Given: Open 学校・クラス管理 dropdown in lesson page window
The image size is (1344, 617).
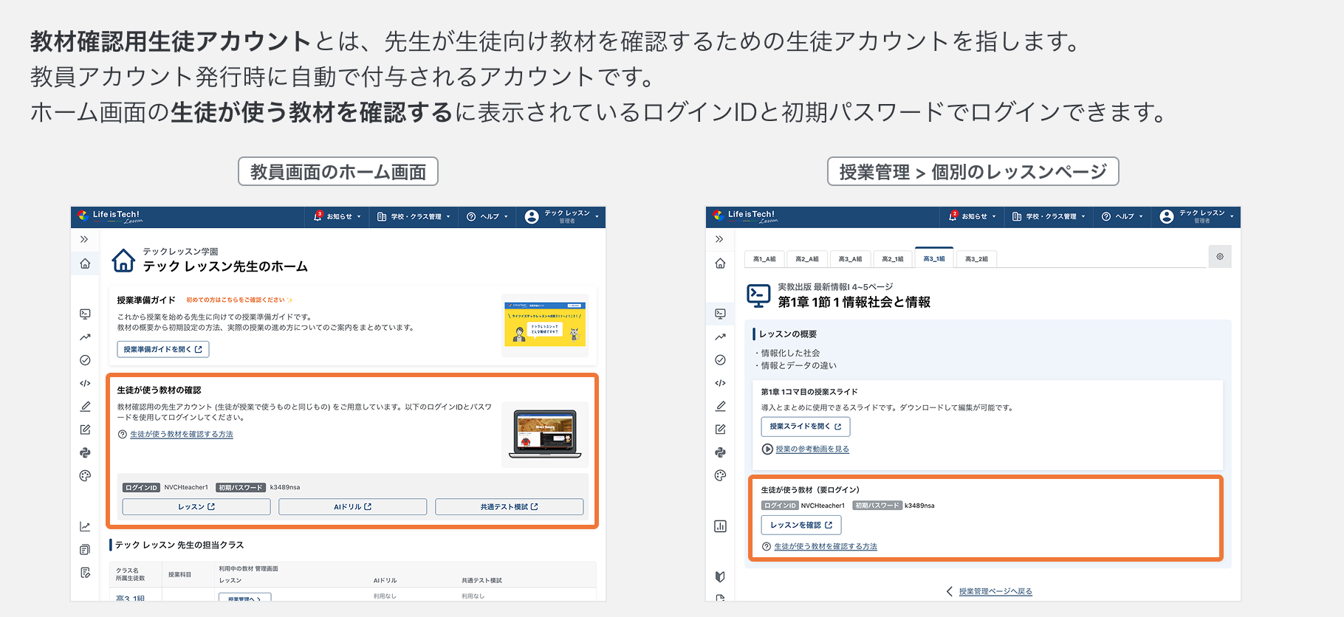Looking at the screenshot, I should coord(1049,217).
